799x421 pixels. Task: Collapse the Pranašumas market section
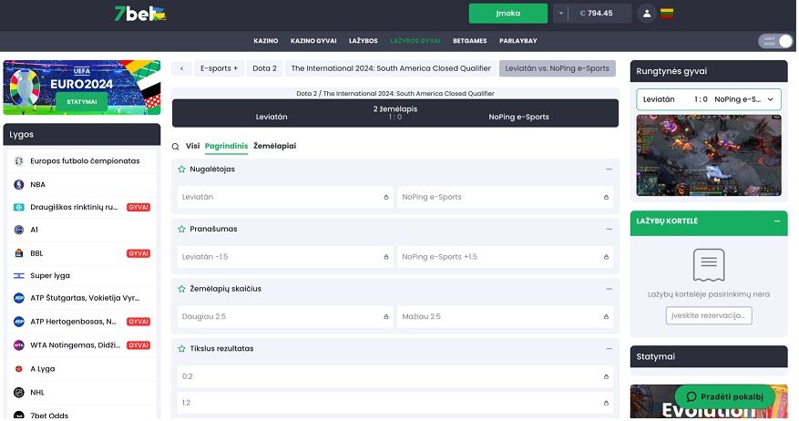coord(609,230)
